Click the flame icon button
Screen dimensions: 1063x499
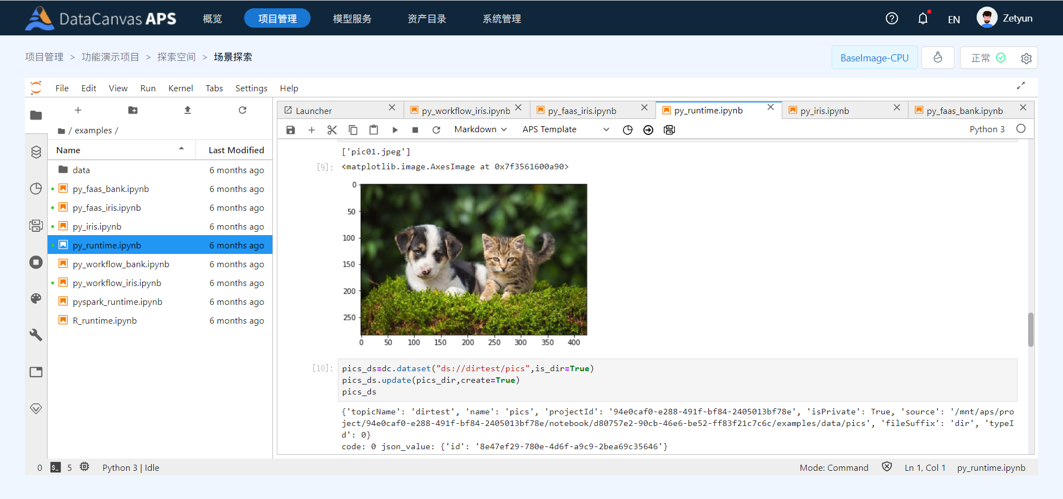937,58
